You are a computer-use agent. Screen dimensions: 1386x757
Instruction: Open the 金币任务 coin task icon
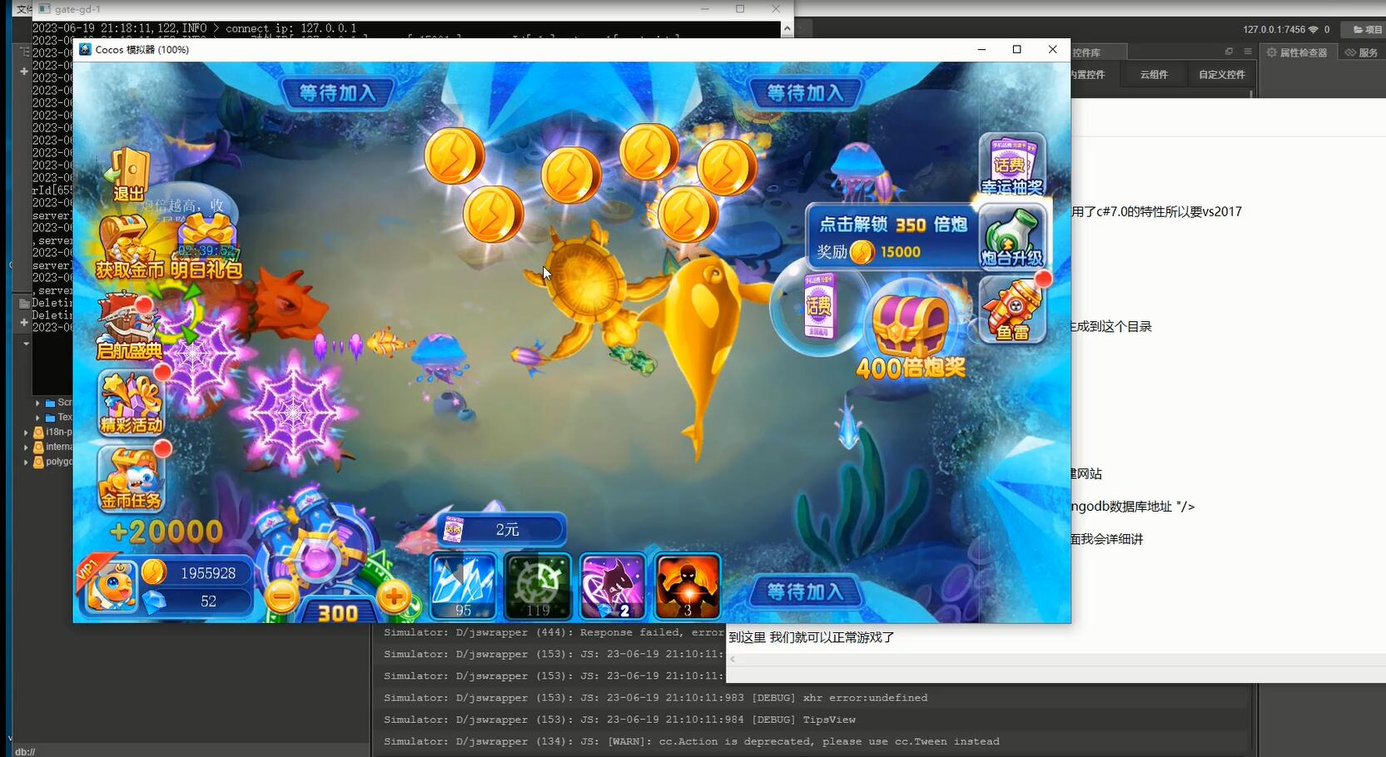[131, 478]
